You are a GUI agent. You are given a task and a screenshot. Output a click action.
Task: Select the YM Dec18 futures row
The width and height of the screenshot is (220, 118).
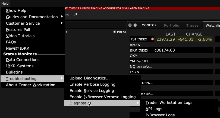[x=171, y=61]
